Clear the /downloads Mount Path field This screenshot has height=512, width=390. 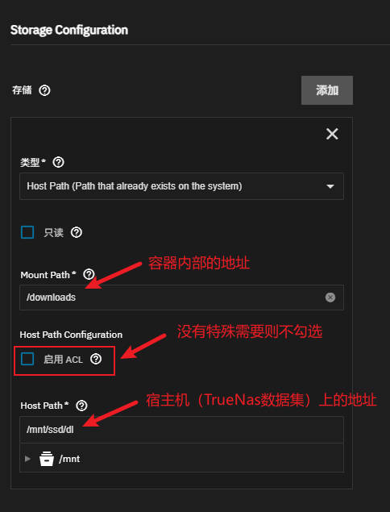point(330,298)
